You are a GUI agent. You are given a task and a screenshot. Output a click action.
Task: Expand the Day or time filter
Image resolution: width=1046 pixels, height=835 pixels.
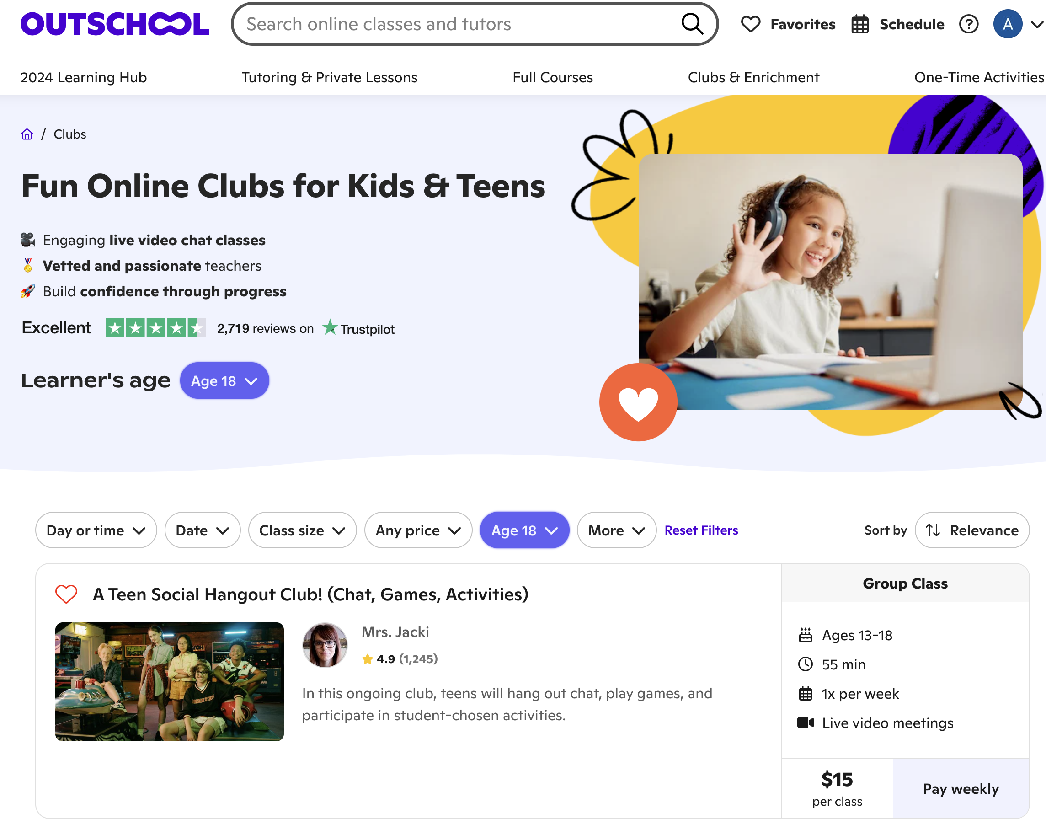pos(96,530)
